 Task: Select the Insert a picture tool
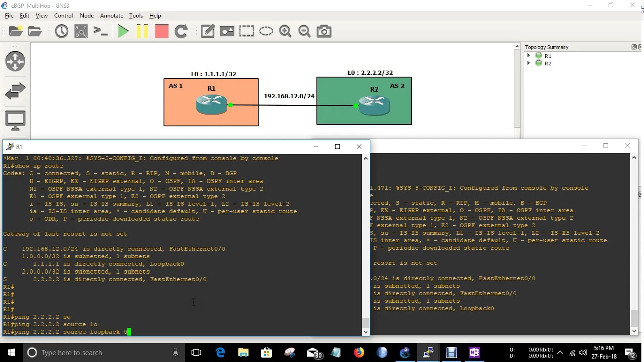click(x=227, y=31)
